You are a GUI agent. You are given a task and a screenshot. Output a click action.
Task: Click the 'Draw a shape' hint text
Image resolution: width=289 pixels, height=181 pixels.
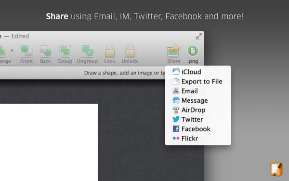coord(124,73)
